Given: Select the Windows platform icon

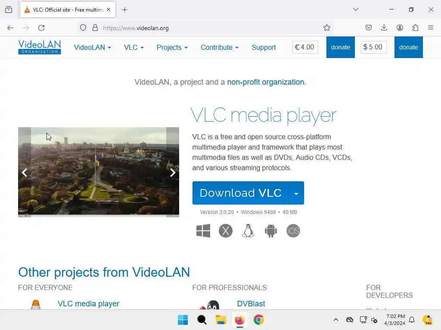Looking at the screenshot, I should click(x=203, y=231).
